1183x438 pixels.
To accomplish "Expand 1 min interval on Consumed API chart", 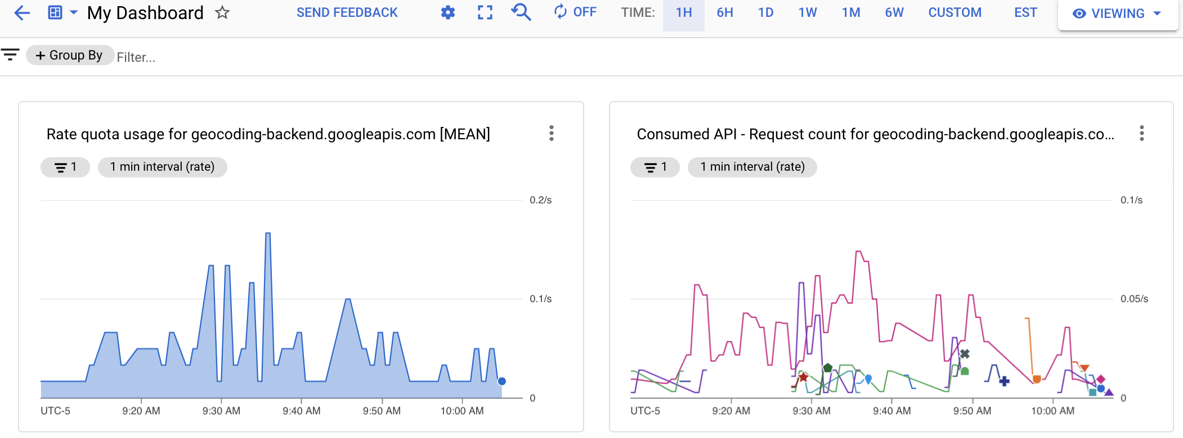I will pyautogui.click(x=752, y=167).
